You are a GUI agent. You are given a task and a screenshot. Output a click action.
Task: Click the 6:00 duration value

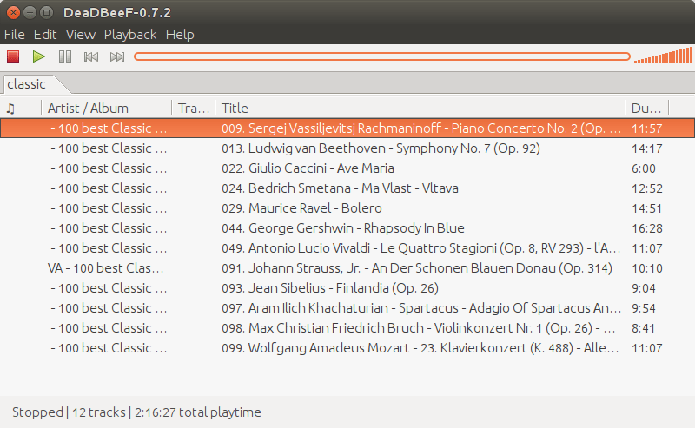coord(643,168)
